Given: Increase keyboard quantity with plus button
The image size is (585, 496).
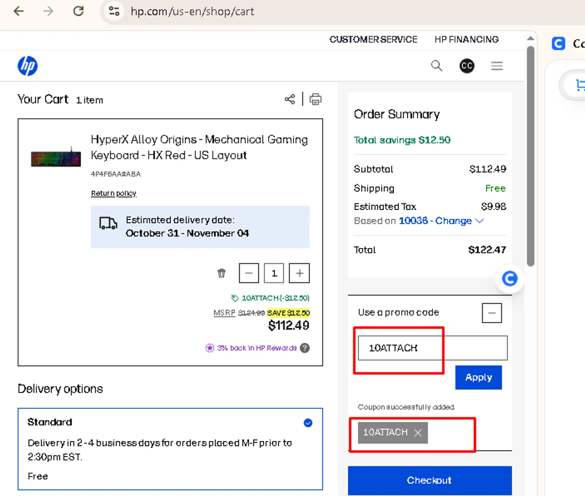Looking at the screenshot, I should point(299,273).
